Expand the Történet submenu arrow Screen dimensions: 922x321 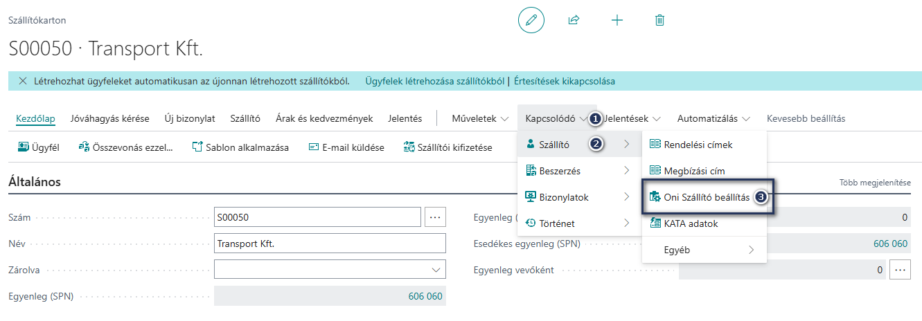(x=626, y=223)
